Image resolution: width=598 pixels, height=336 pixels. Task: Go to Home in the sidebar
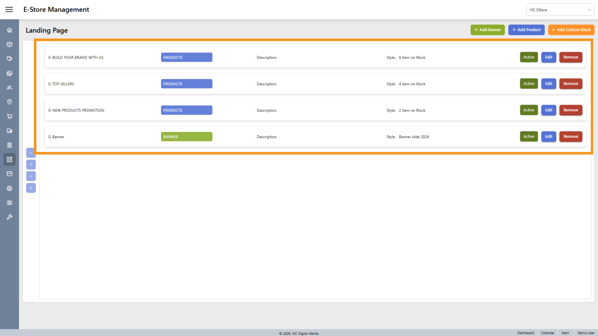coord(10,30)
